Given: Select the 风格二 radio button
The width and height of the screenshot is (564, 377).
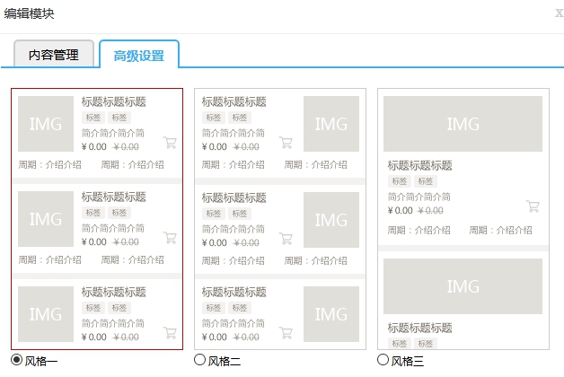Looking at the screenshot, I should click(x=200, y=360).
